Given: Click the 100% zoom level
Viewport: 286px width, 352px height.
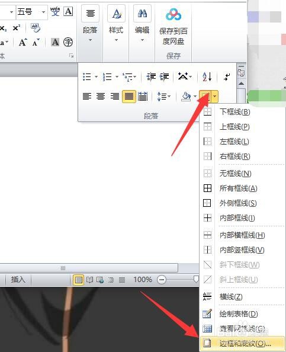Looking at the screenshot, I should point(143,280).
